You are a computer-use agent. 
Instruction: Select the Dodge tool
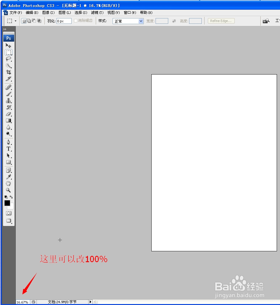click(8, 134)
